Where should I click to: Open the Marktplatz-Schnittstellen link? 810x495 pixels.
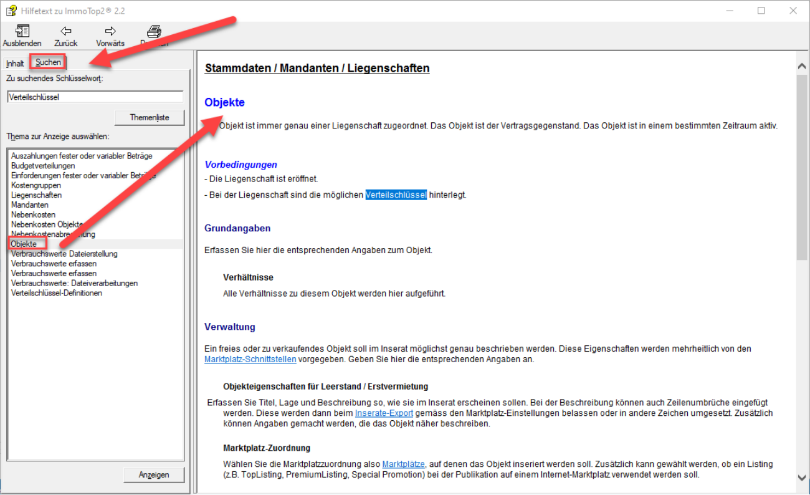point(250,359)
